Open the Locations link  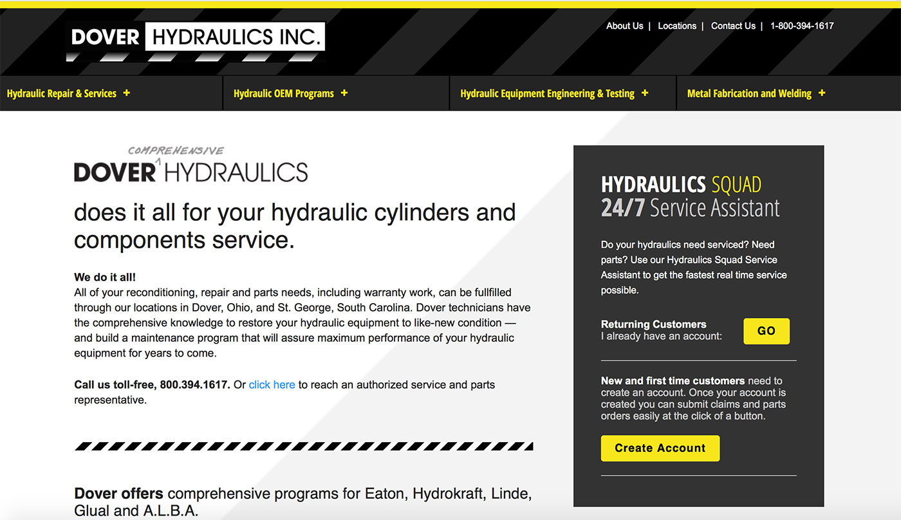click(677, 26)
